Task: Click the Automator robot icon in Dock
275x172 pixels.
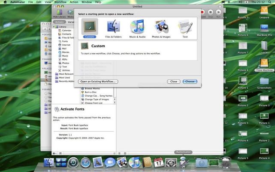Action: [183, 162]
